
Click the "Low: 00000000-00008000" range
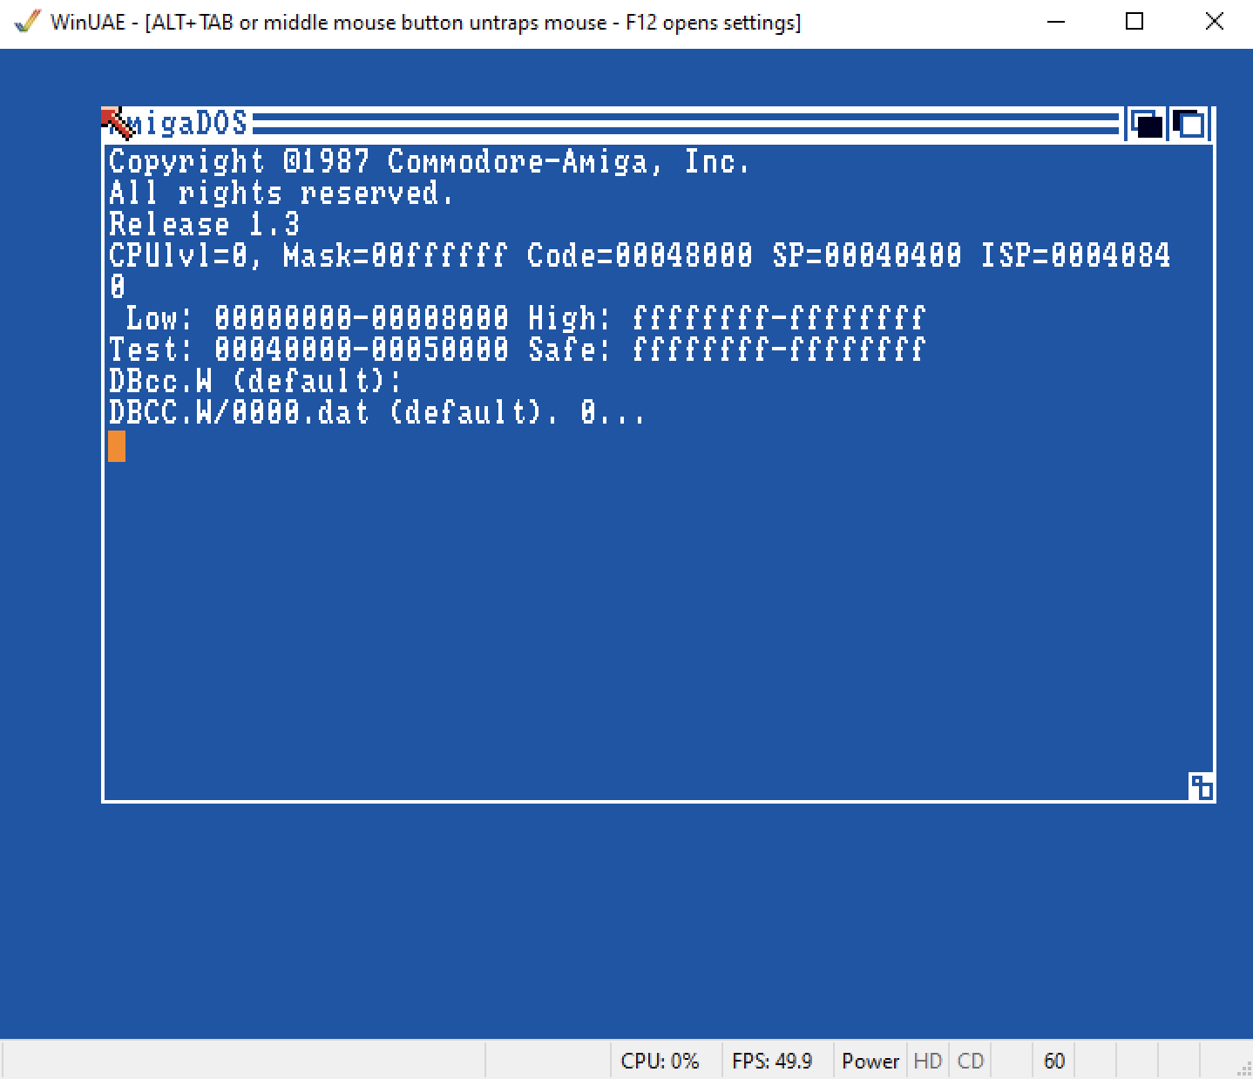point(317,319)
